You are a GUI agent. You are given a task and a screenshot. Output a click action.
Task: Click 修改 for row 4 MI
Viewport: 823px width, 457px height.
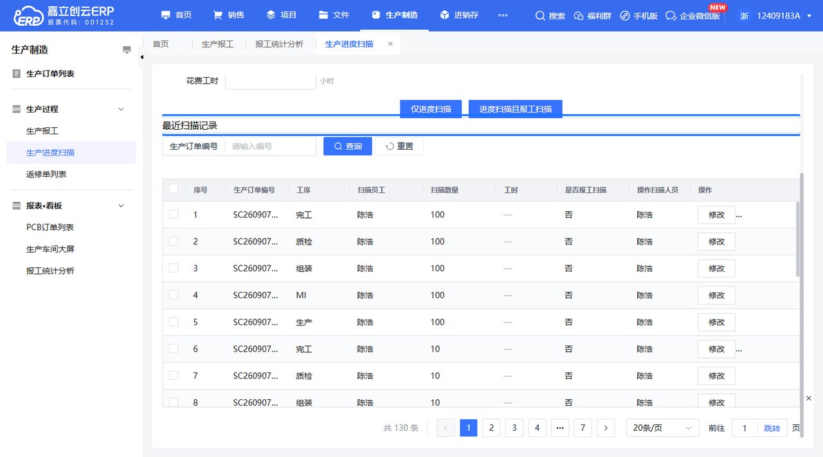click(x=716, y=296)
